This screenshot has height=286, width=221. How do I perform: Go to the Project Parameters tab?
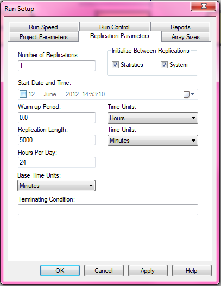click(x=43, y=37)
